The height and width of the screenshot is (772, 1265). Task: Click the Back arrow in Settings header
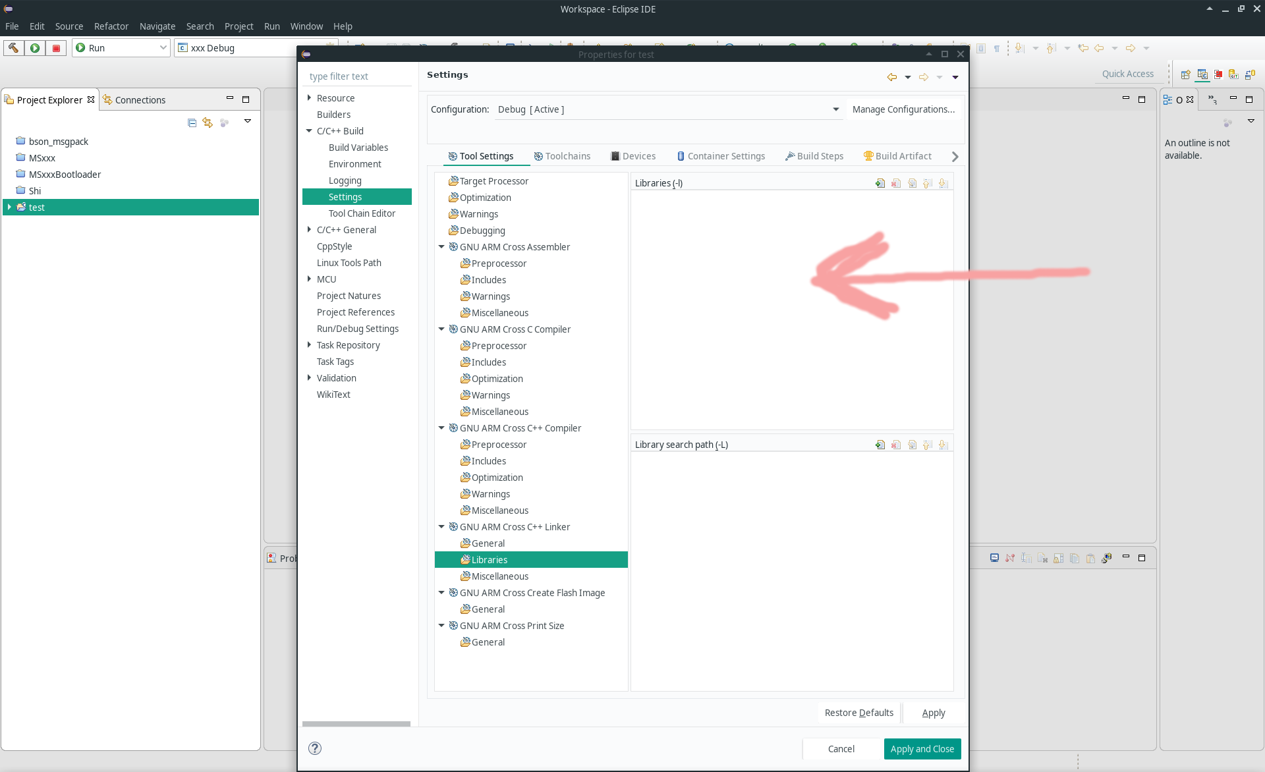891,77
